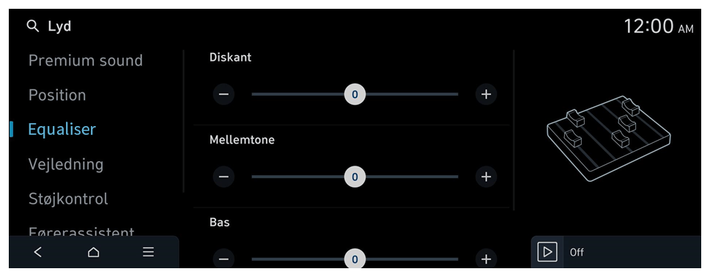The height and width of the screenshot is (277, 710).
Task: Click the play preview icon
Action: (547, 252)
